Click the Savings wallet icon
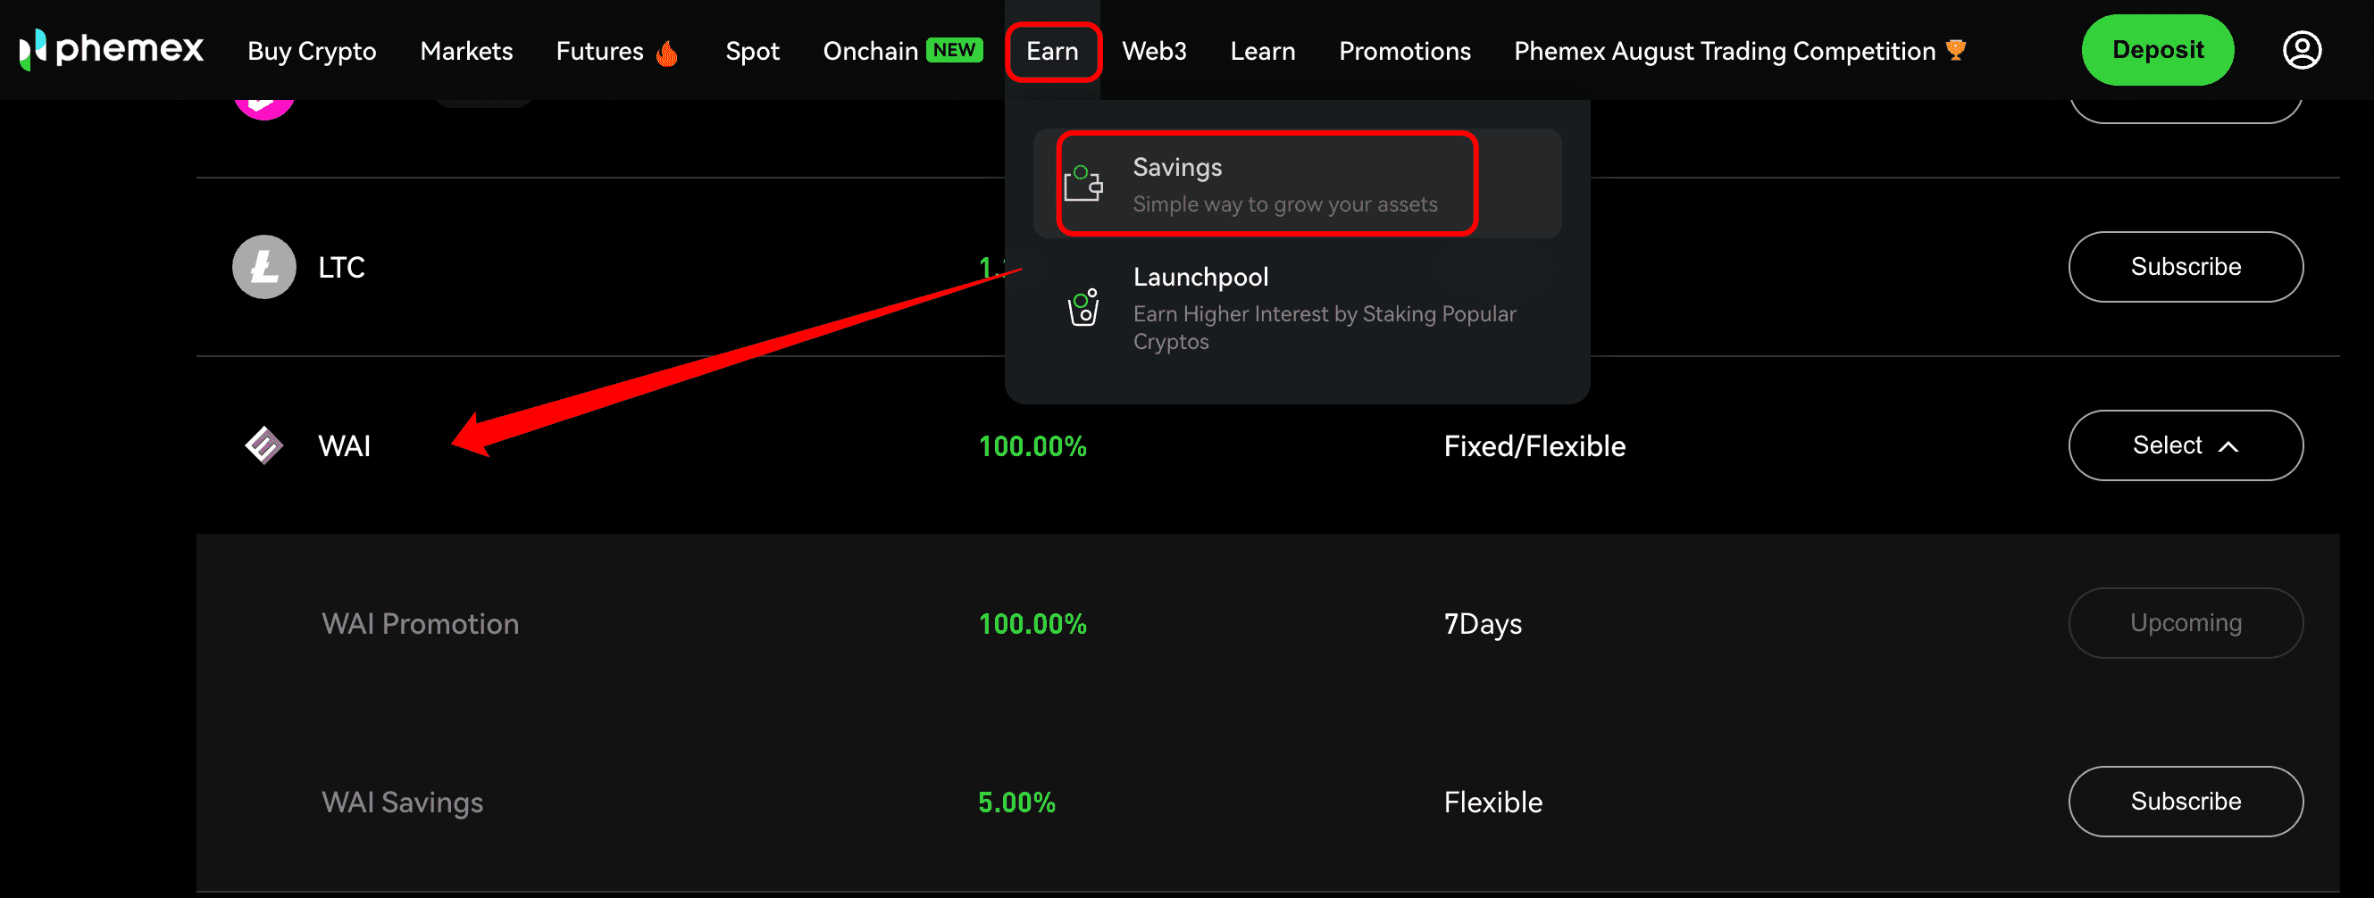 [1083, 183]
